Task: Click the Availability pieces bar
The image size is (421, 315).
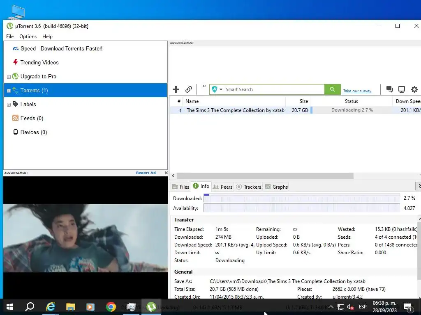Action: (x=301, y=208)
